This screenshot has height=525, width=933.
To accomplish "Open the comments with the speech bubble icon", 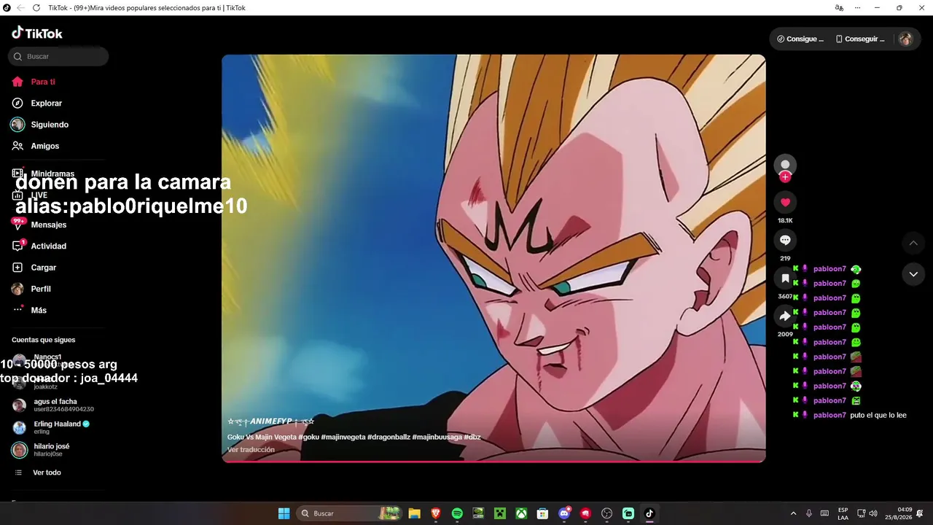I will pyautogui.click(x=785, y=240).
